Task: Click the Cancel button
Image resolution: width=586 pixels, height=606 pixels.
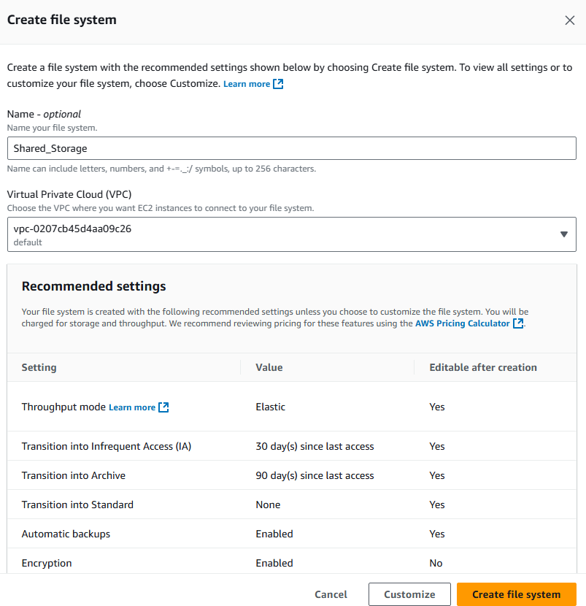Action: pos(331,594)
